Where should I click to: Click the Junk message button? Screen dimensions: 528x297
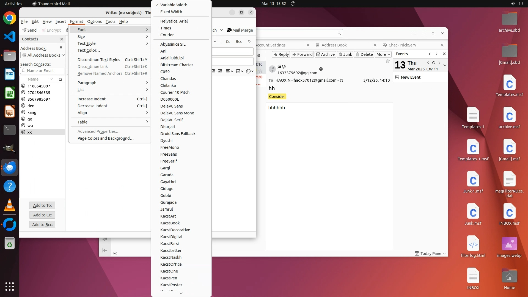coord(345,54)
